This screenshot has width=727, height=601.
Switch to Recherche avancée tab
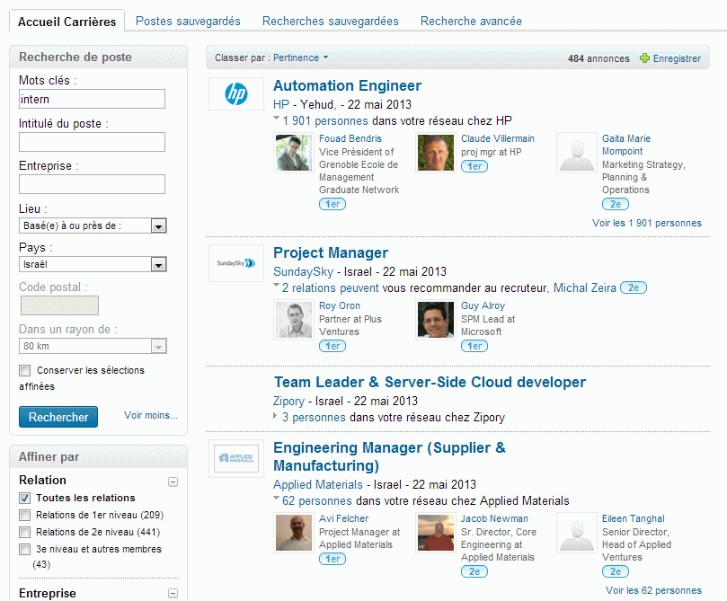(x=471, y=22)
